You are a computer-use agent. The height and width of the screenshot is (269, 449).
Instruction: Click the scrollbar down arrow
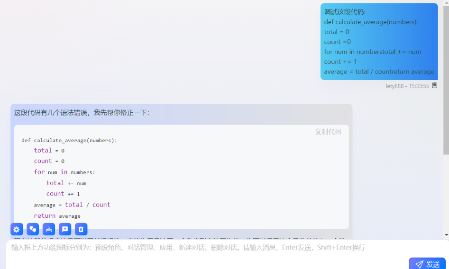446,234
